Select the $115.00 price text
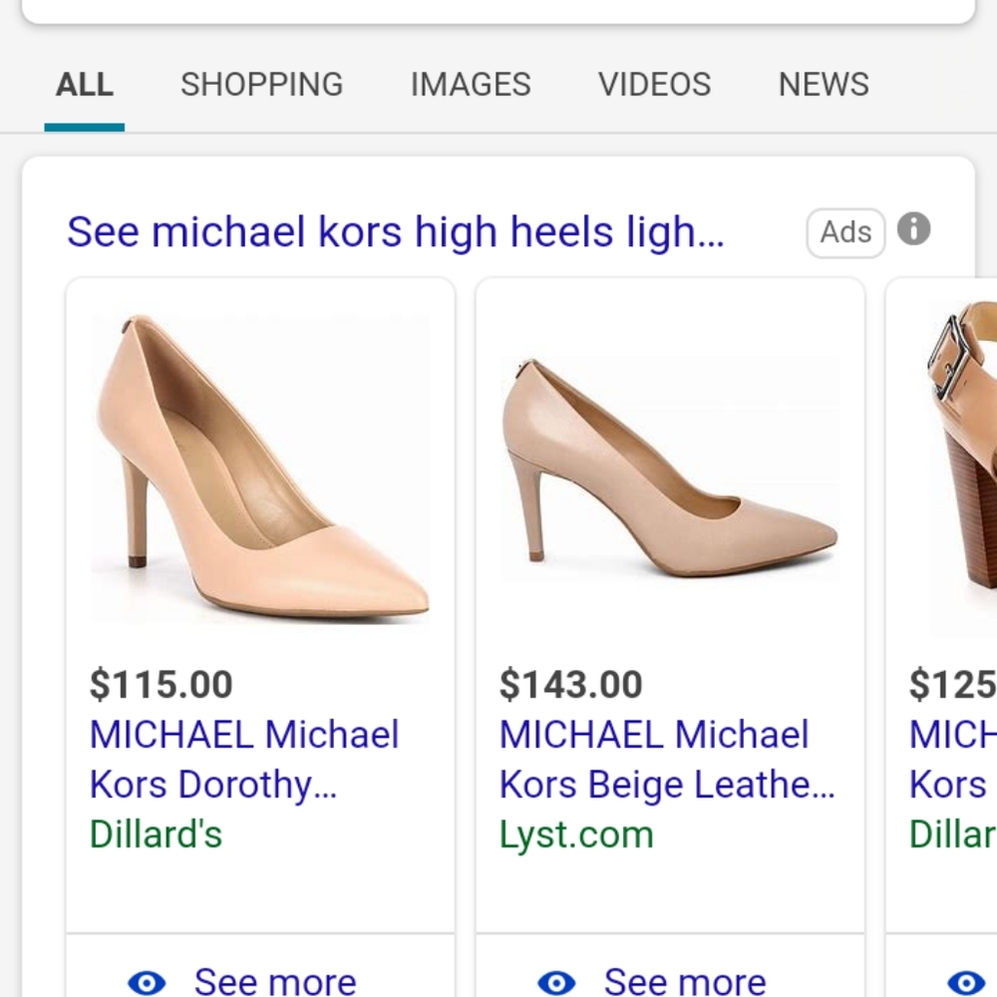 [161, 684]
